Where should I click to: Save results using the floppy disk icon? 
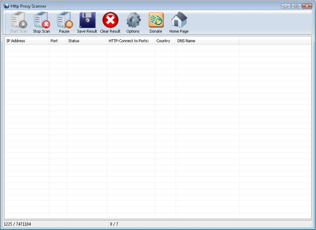pos(87,22)
